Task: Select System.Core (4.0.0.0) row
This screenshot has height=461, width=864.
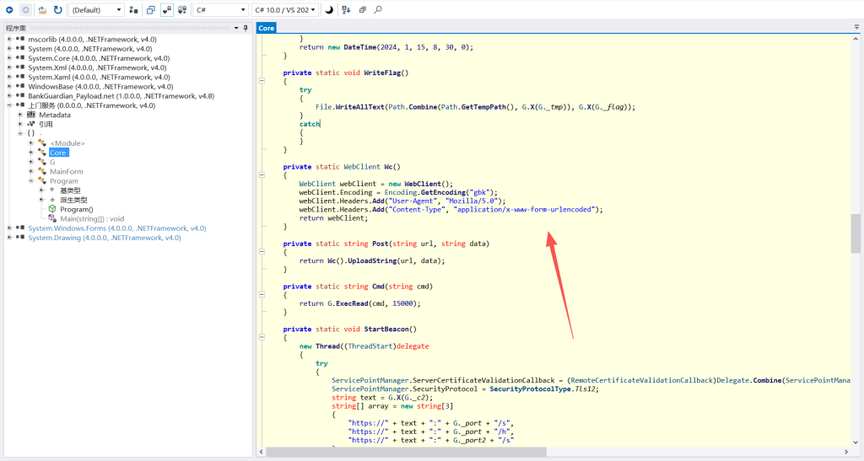Action: [99, 58]
